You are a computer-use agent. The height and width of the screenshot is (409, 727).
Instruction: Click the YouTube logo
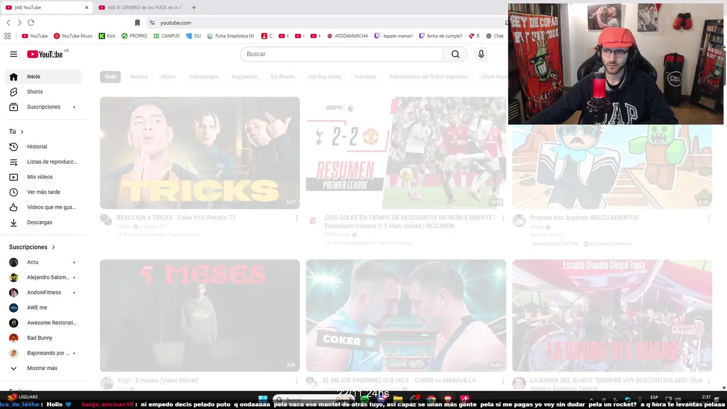[45, 54]
